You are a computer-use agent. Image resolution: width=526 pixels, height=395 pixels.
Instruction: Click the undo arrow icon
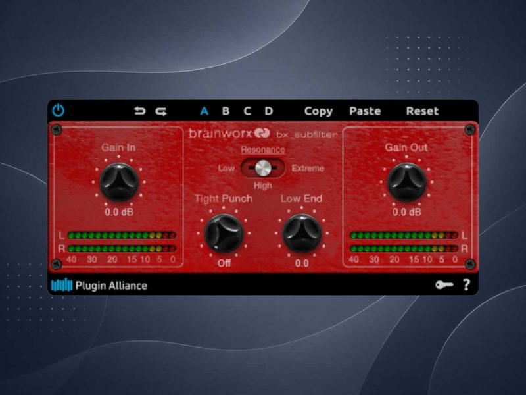click(x=139, y=111)
